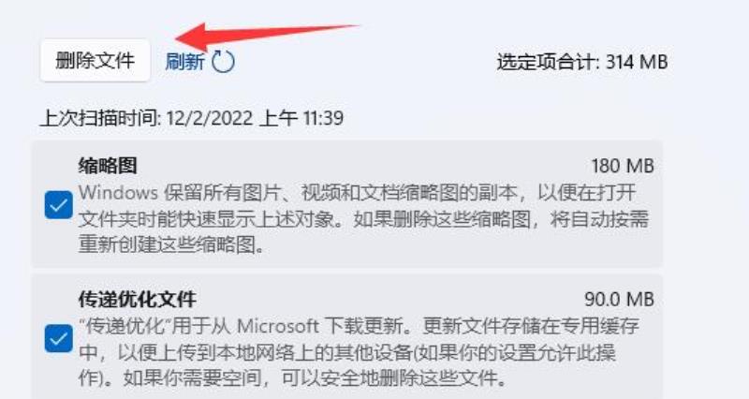Click the 180 MB size label

click(623, 166)
